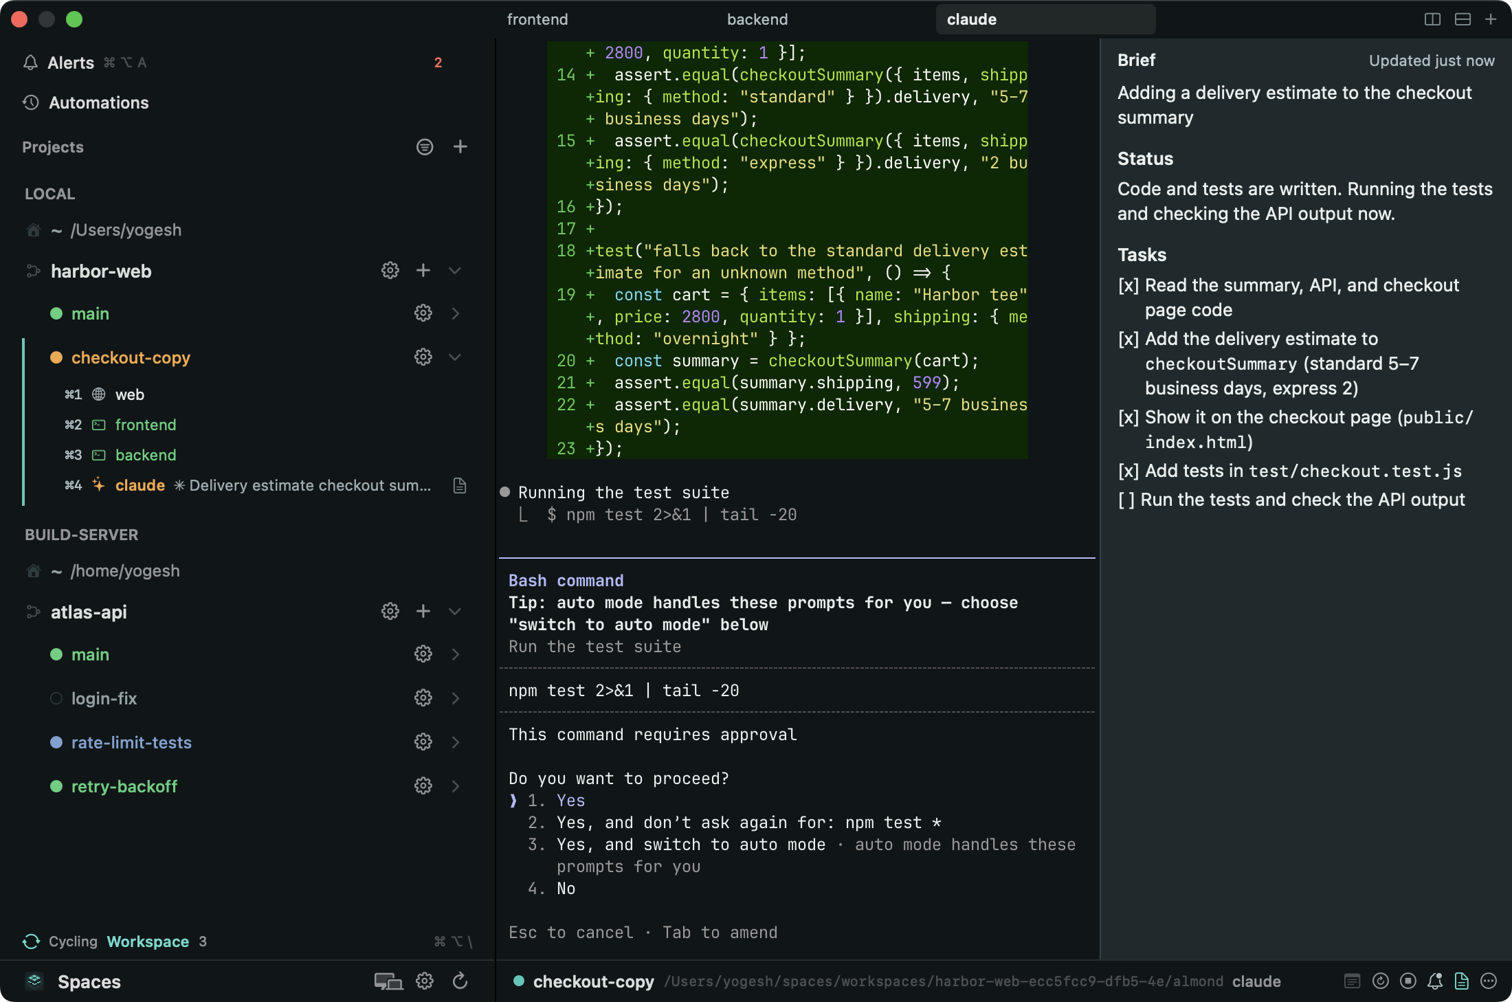1512x1002 pixels.
Task: Click the restart circle icon in status bar
Action: [1381, 981]
